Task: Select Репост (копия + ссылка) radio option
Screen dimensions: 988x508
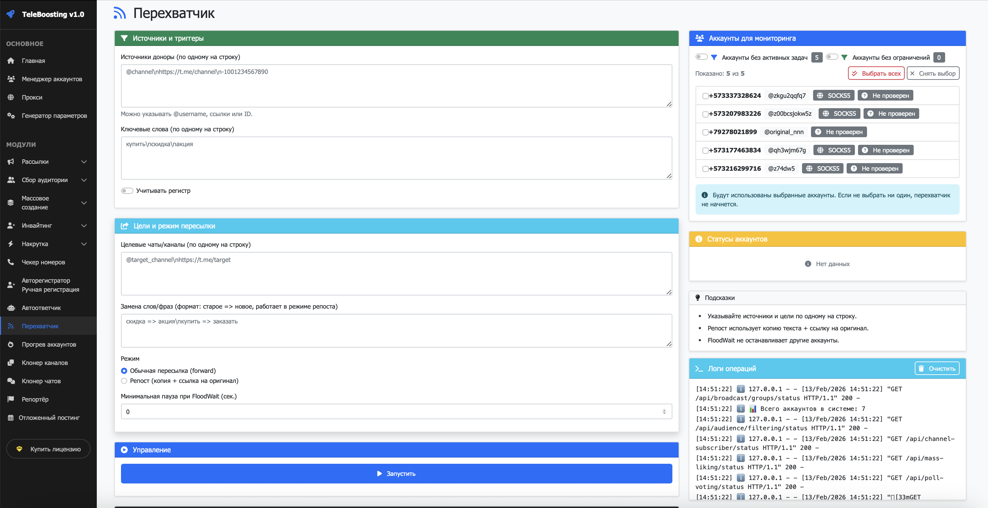Action: click(x=124, y=381)
